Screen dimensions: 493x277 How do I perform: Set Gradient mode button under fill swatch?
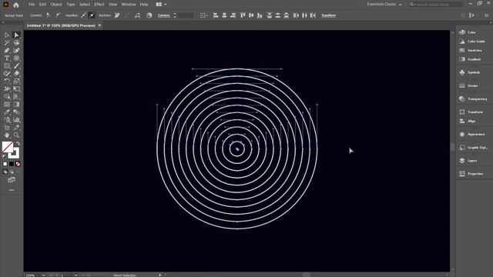coord(12,164)
